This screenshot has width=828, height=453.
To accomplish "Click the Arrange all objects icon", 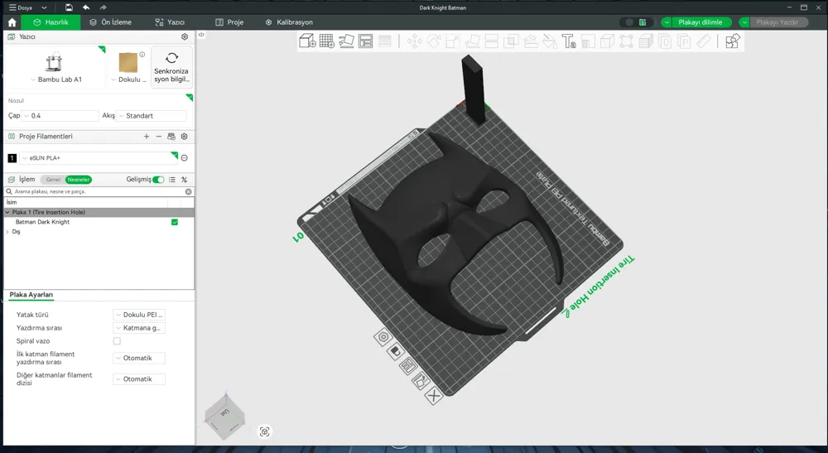I will tap(365, 41).
